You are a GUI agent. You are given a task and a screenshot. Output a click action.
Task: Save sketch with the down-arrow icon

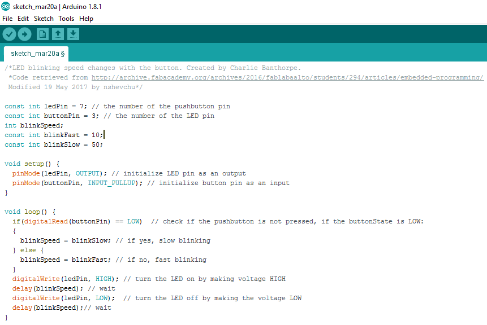point(73,34)
